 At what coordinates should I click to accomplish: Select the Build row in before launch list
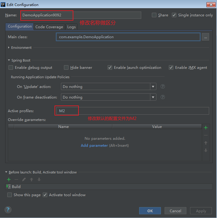[109, 186]
